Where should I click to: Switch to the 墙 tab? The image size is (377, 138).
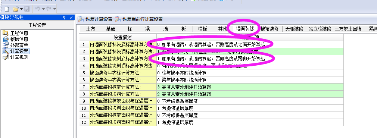[x=166, y=29]
